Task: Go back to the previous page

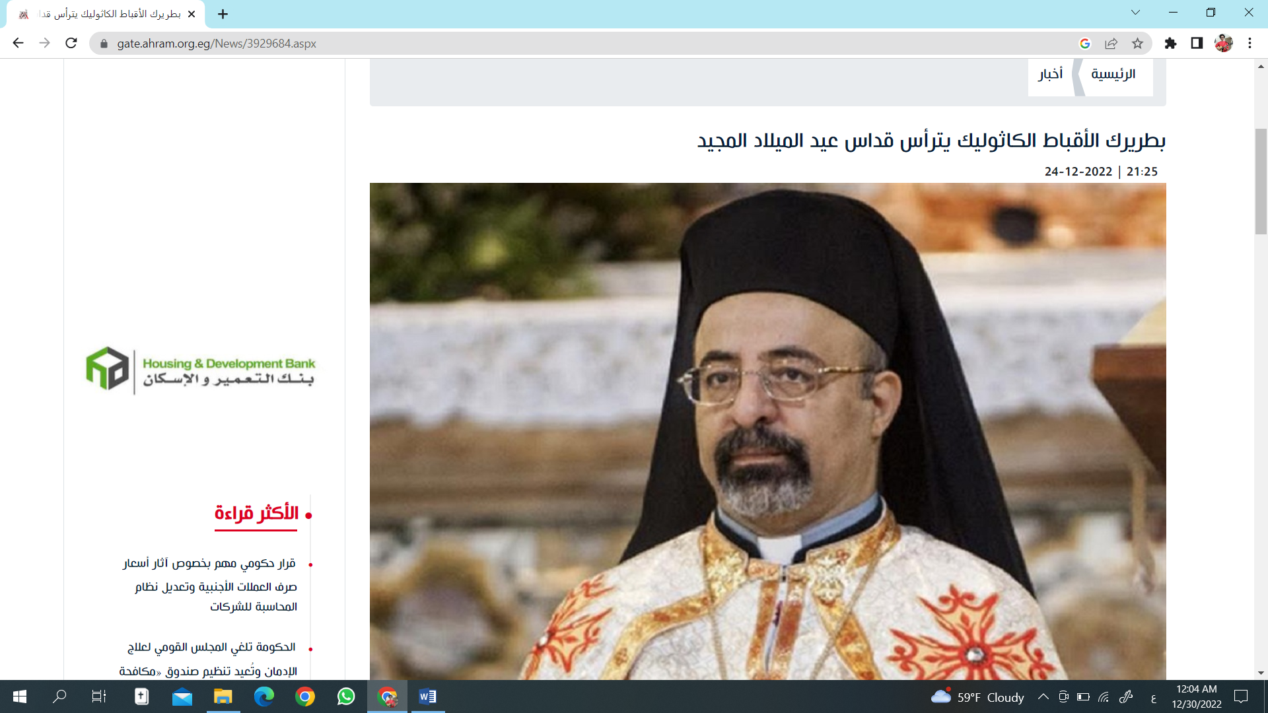Action: pos(18,43)
